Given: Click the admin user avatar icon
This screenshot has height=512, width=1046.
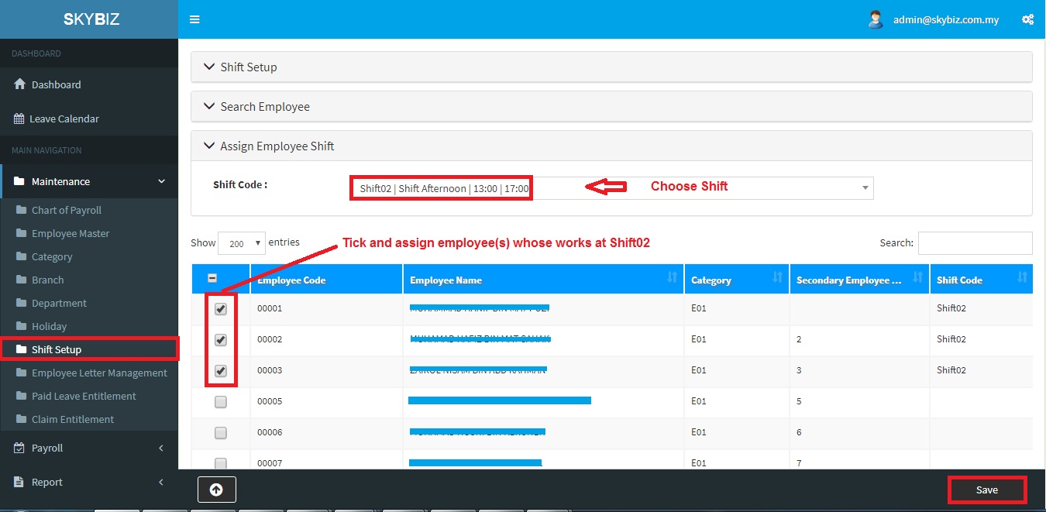Looking at the screenshot, I should 876,20.
